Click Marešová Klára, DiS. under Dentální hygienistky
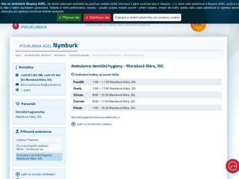 (x=29, y=117)
